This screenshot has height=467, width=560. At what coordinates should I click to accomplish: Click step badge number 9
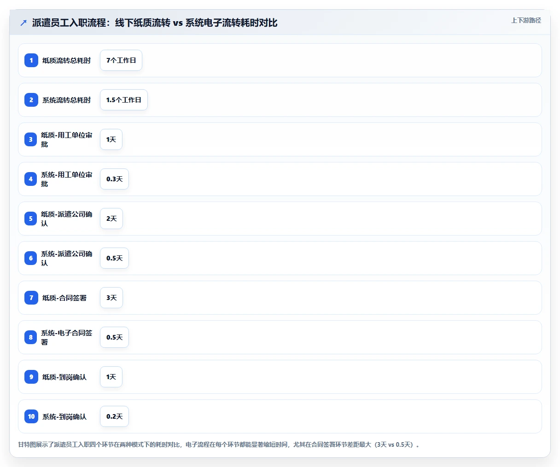31,377
